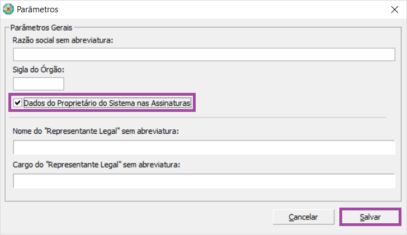The image size is (407, 235).
Task: Click the 'Cargo do "Representante Legal" sem abreviatura:' label
Action: coord(96,164)
